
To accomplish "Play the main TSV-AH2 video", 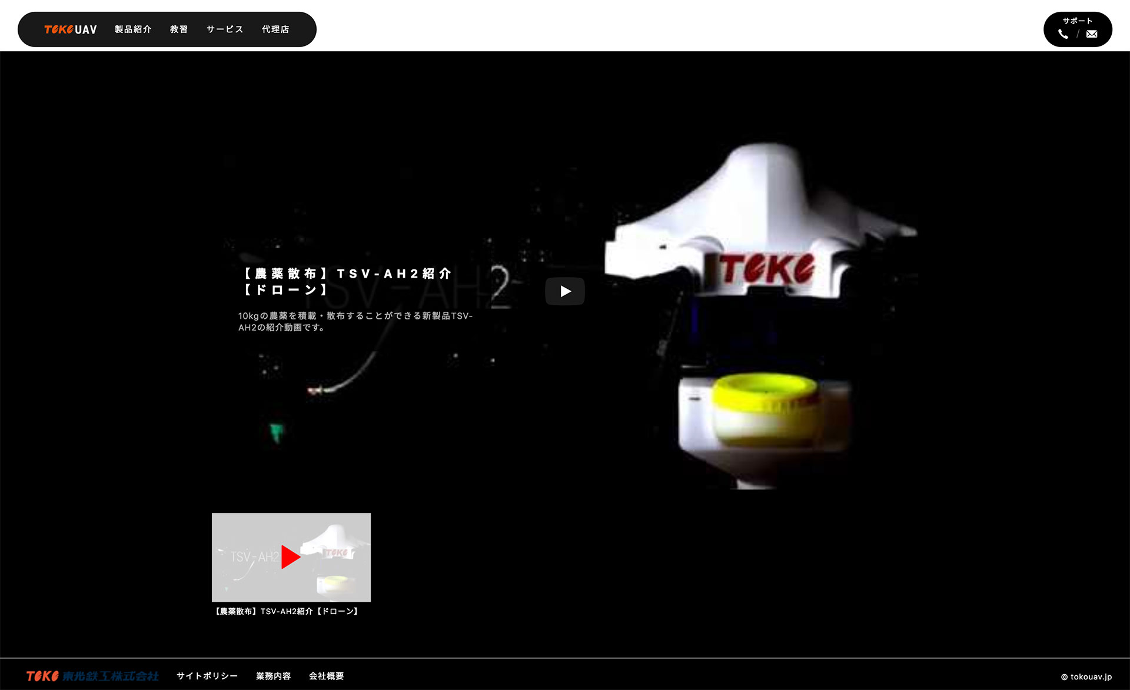I will [565, 291].
